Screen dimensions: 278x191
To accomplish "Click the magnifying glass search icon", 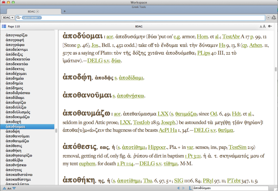I will 18,18.
